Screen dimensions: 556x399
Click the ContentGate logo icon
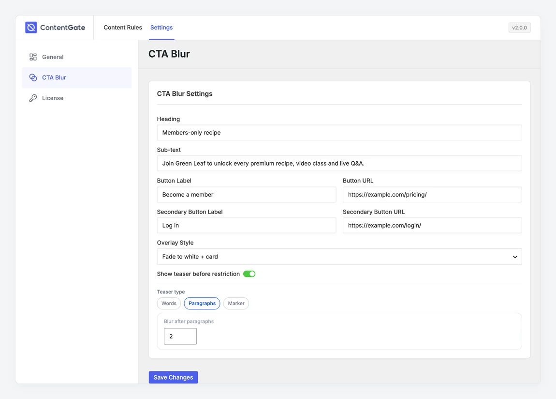tap(31, 27)
